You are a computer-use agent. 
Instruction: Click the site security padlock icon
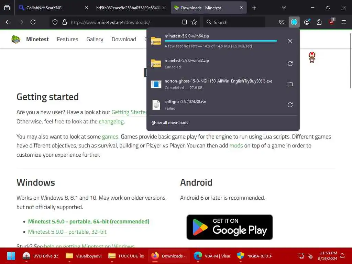pyautogui.click(x=65, y=22)
